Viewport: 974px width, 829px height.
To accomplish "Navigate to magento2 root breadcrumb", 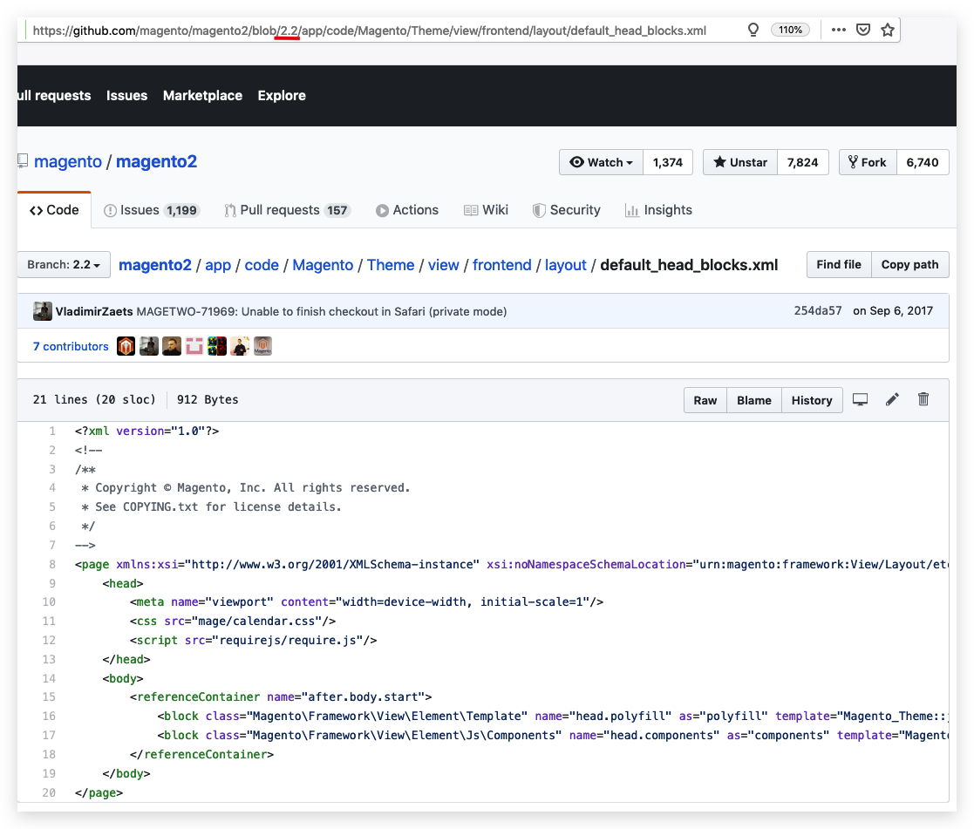I will pyautogui.click(x=155, y=265).
